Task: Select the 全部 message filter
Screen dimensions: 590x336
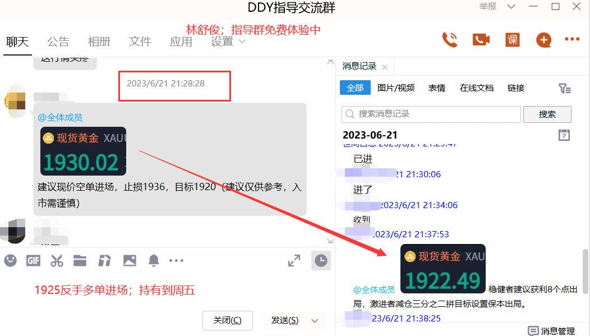Action: [355, 88]
